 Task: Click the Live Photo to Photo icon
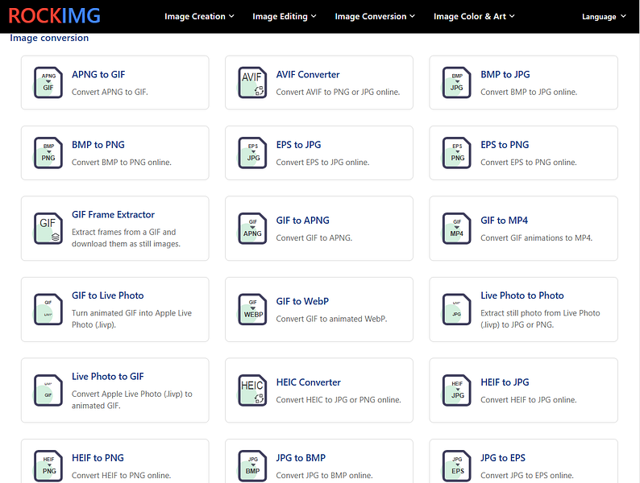click(457, 309)
